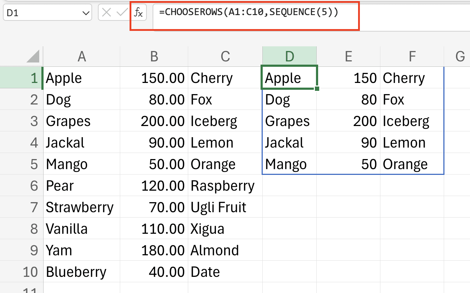The height and width of the screenshot is (293, 470).
Task: Click cell A2 containing Dog
Action: click(82, 99)
